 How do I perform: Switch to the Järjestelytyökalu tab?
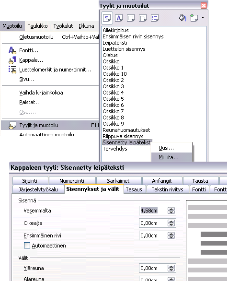38,189
